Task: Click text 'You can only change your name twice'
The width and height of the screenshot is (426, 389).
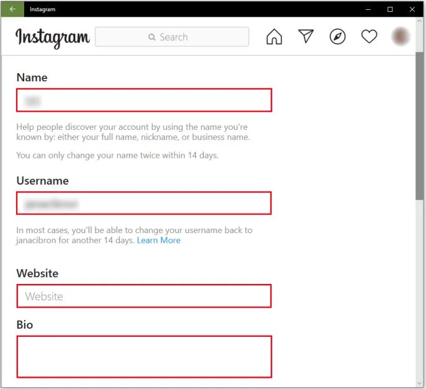Action: click(91, 155)
